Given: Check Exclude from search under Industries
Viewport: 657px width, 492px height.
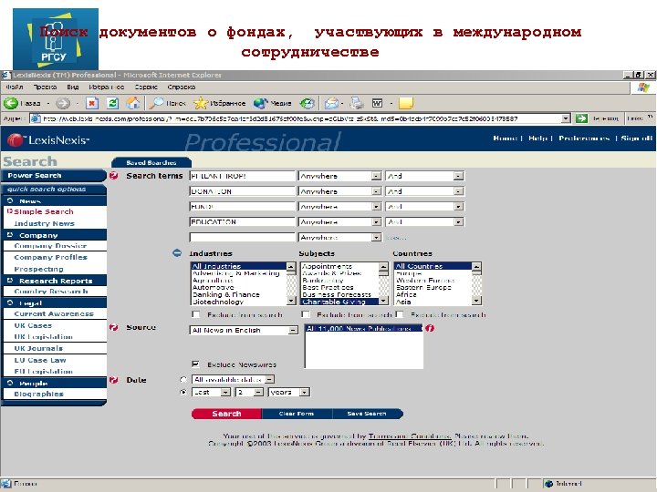Looking at the screenshot, I should pyautogui.click(x=195, y=314).
